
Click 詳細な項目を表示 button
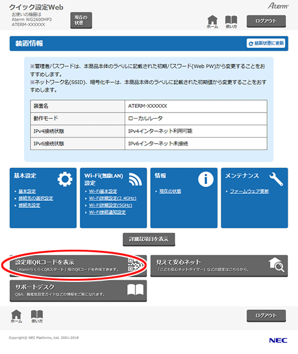tap(149, 240)
